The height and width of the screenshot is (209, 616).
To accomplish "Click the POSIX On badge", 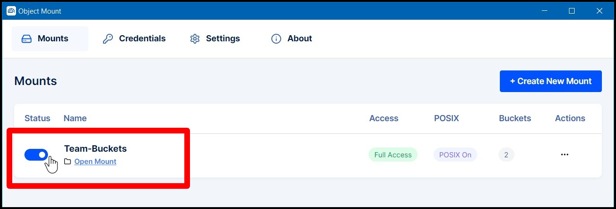I will coord(455,155).
